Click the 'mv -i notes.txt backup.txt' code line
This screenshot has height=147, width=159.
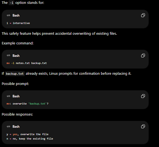27,63
